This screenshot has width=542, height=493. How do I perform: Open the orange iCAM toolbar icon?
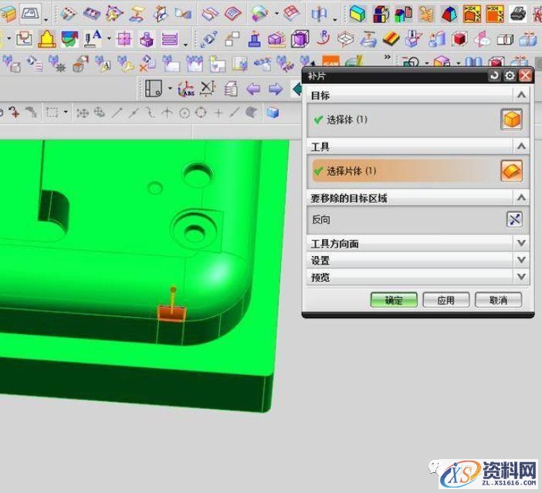(330, 62)
